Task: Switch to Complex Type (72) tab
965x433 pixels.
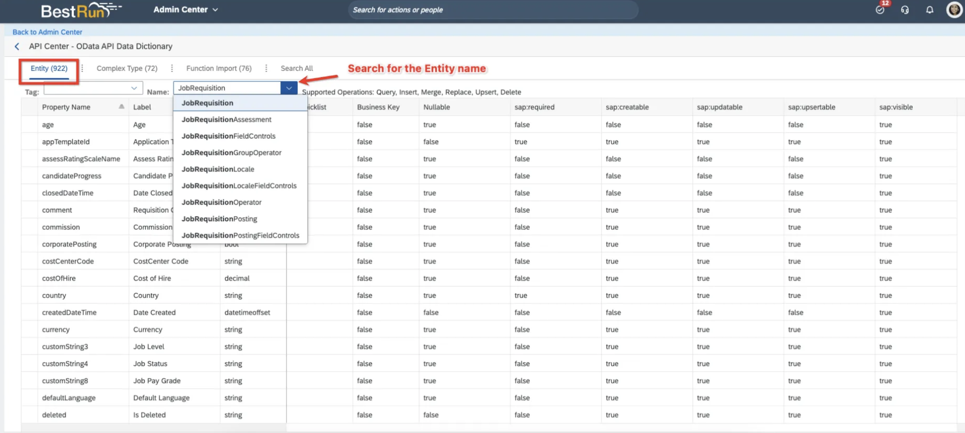Action: tap(127, 68)
